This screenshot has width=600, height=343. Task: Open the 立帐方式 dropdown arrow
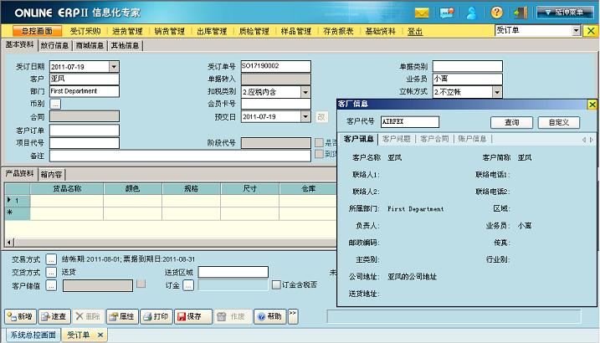point(496,91)
